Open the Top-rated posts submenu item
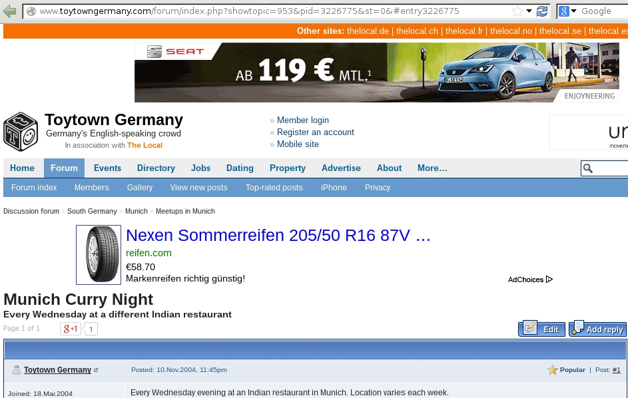Screen dimensions: 628x398 [274, 188]
